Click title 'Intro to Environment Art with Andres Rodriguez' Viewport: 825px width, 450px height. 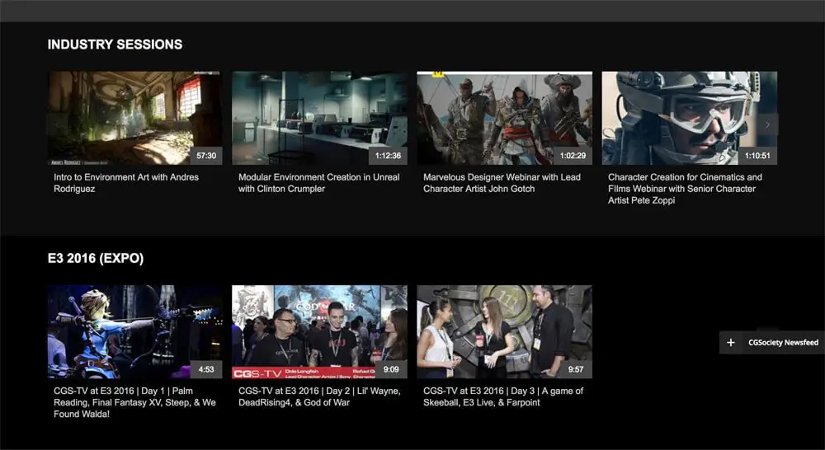pyautogui.click(x=126, y=183)
